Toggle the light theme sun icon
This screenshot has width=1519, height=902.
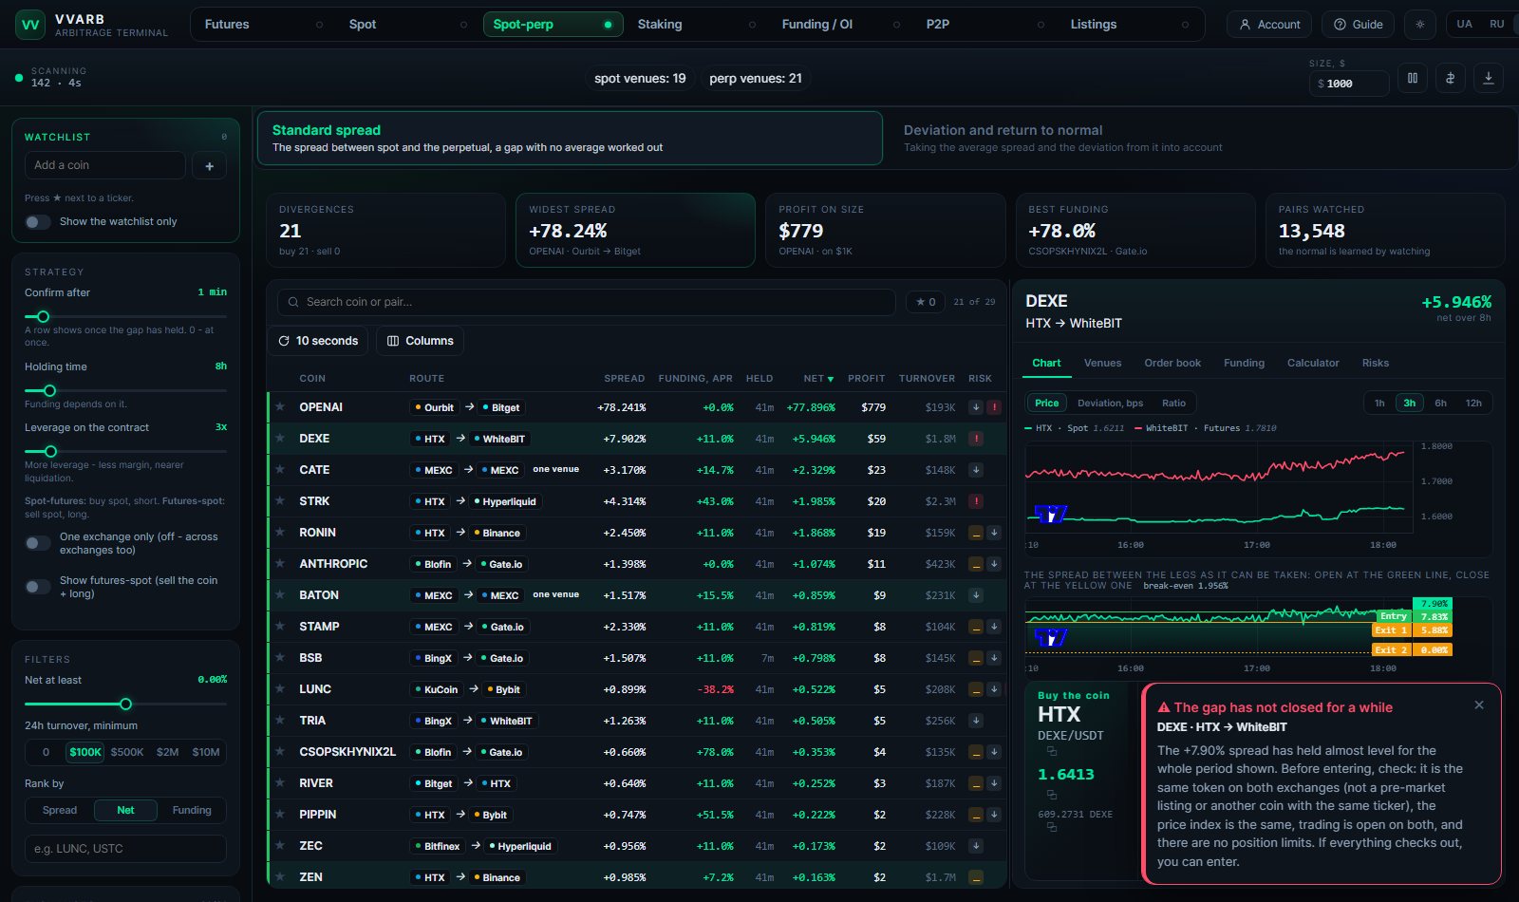click(x=1420, y=25)
